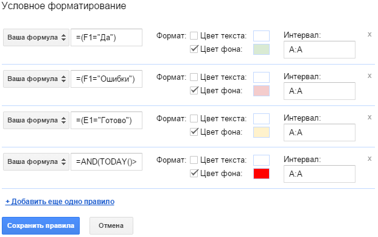This screenshot has width=378, height=237.
Task: Delete the =(F1="Да") rule with its x
Action: pyautogui.click(x=369, y=35)
